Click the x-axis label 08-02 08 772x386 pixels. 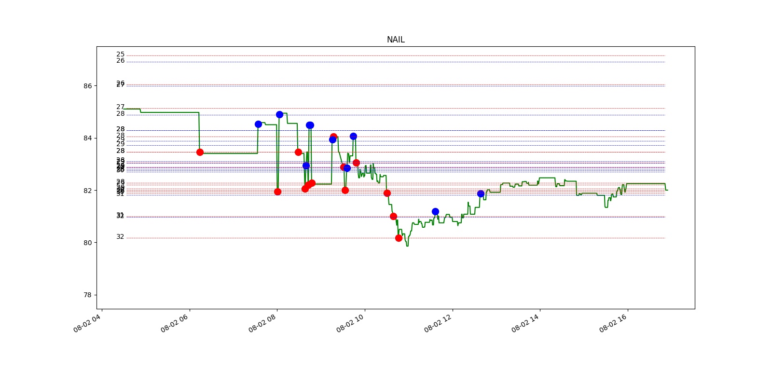click(262, 323)
